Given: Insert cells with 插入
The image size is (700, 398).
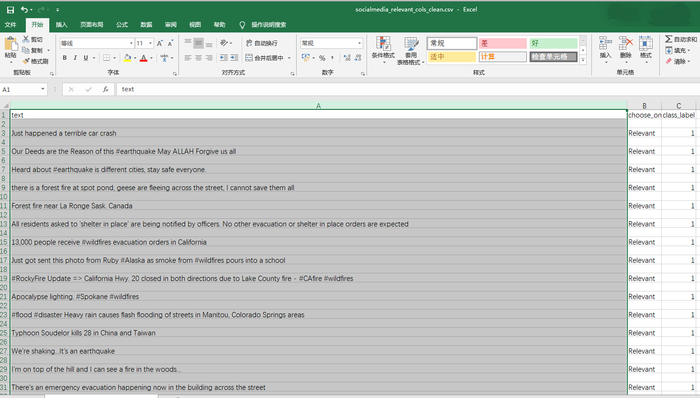Looking at the screenshot, I should point(606,50).
